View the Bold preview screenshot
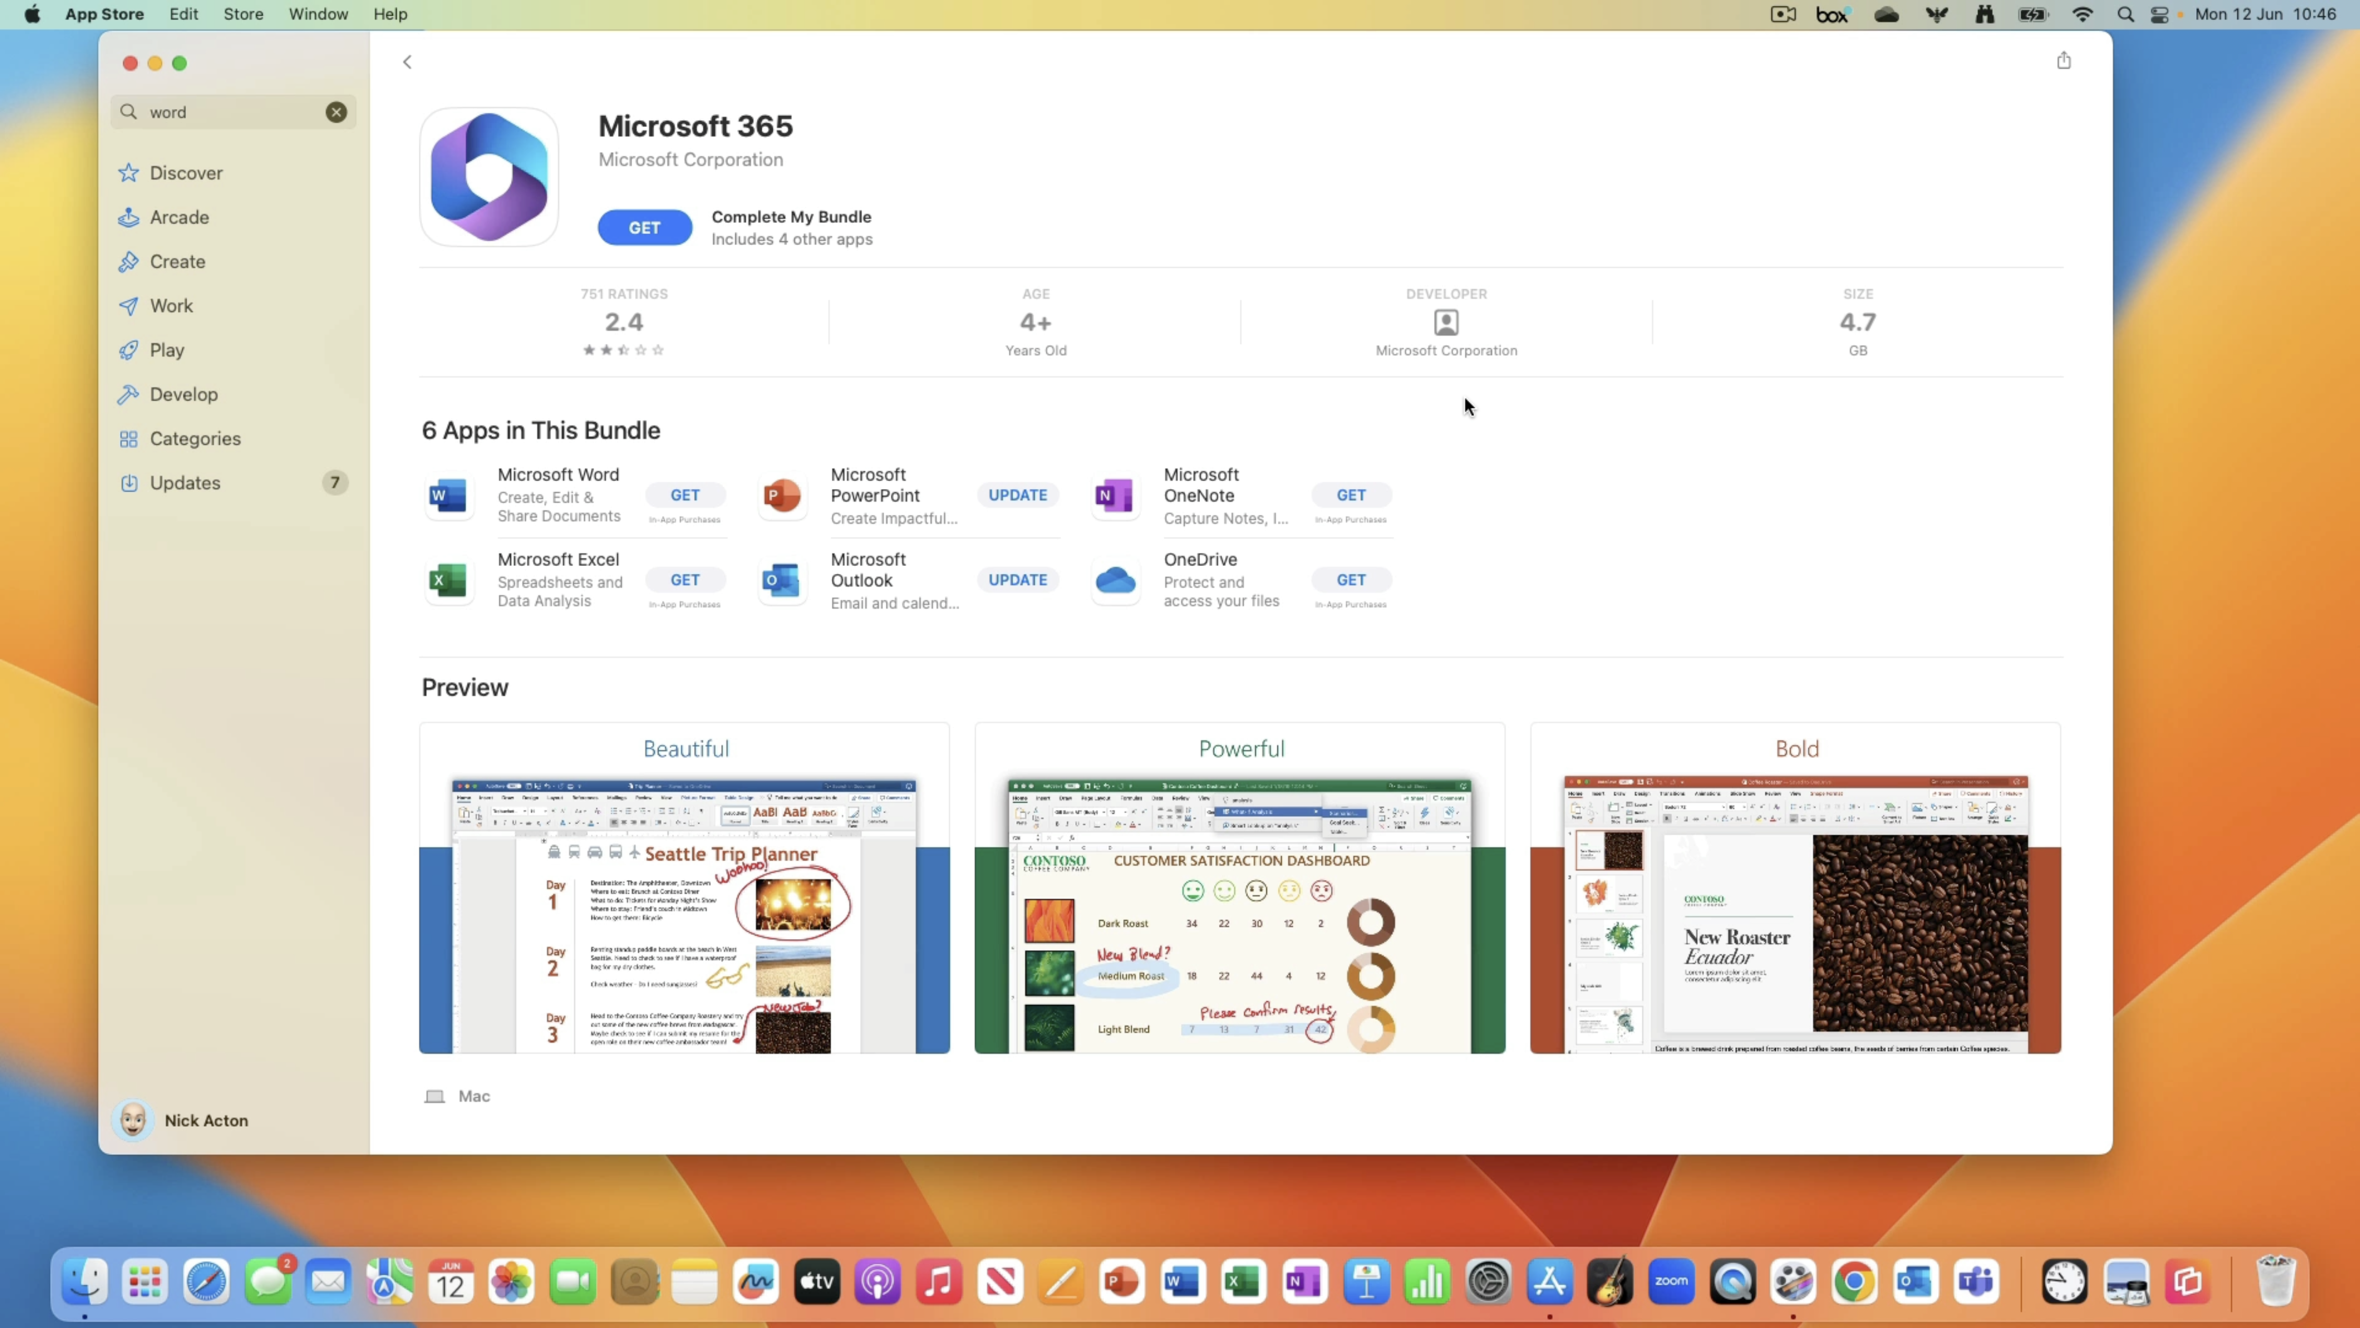This screenshot has width=2360, height=1328. point(1796,888)
